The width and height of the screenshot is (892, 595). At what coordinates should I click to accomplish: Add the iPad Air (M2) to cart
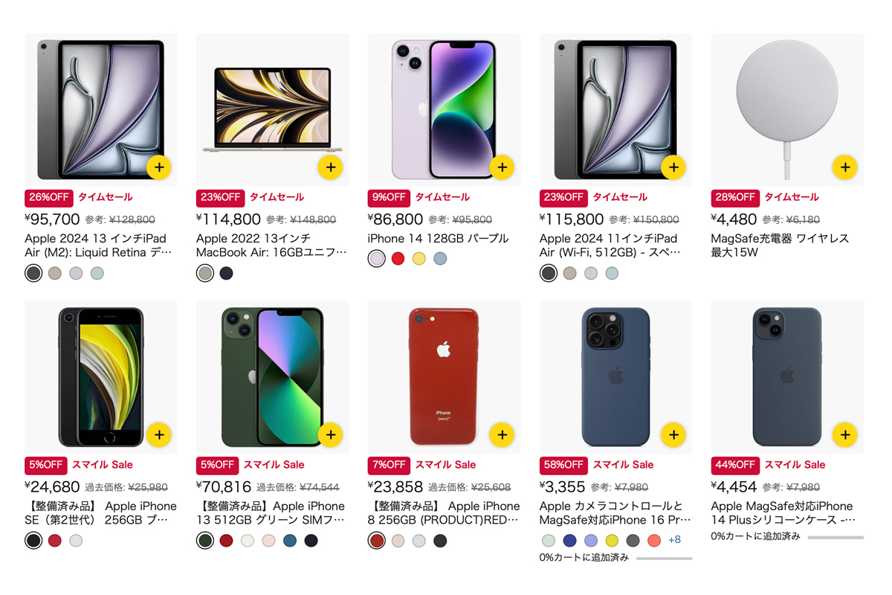pos(159,167)
